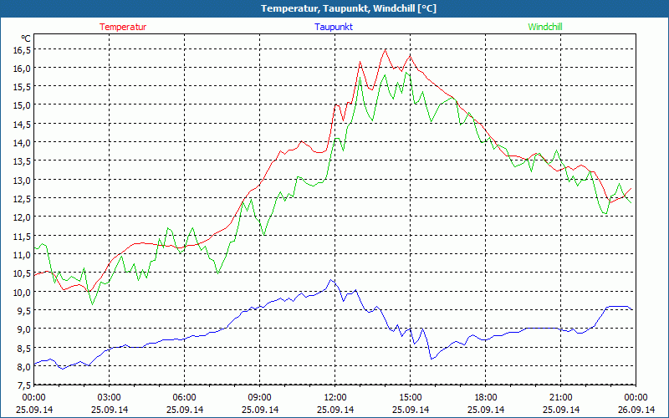Screen dimensions: 669x418
Task: Click the 7,5 value on the temperature axis
Action: [23, 385]
